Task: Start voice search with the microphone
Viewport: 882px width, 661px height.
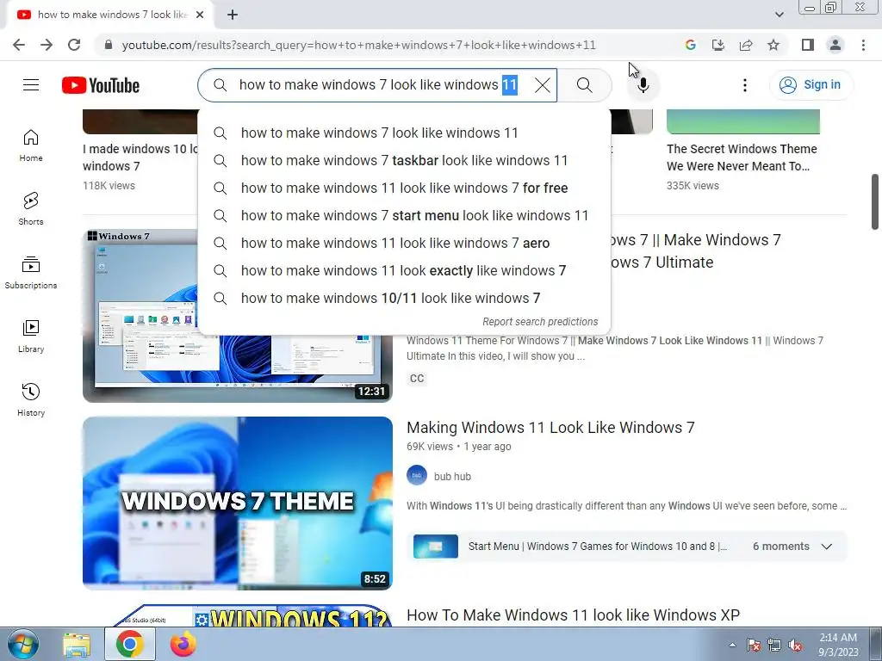Action: click(x=643, y=85)
